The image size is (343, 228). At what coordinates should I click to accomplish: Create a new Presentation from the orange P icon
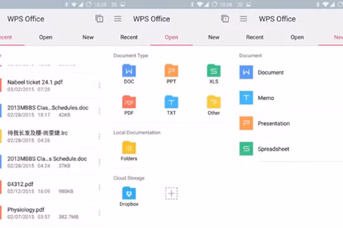(246, 123)
